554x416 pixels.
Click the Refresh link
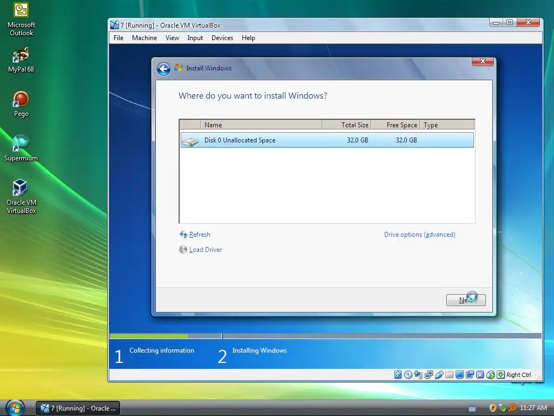(200, 235)
